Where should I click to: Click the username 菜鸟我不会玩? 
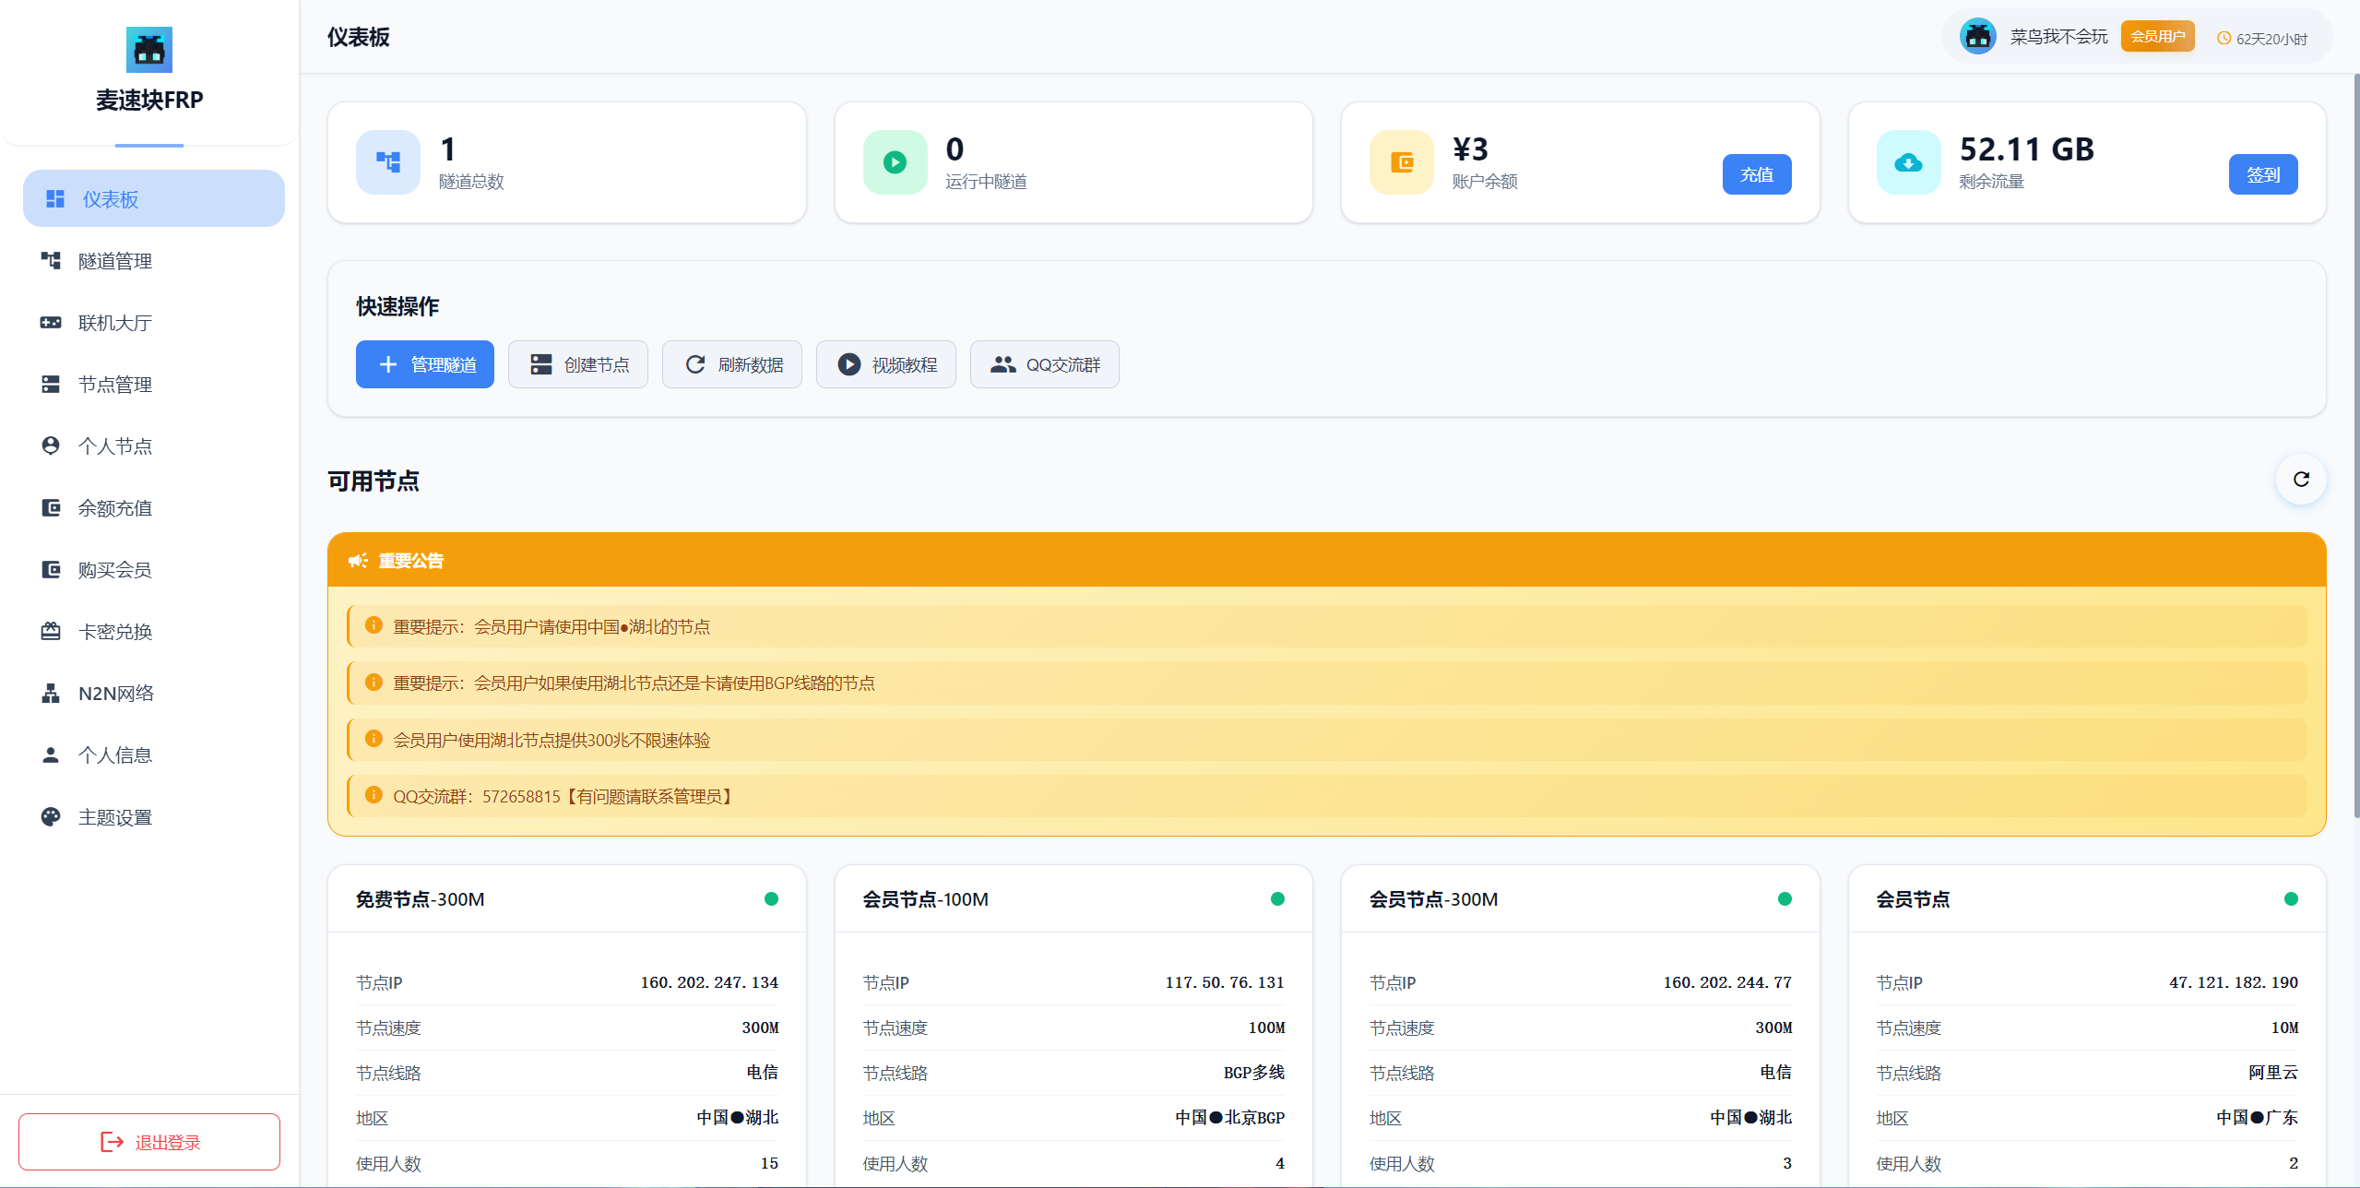pos(2058,37)
